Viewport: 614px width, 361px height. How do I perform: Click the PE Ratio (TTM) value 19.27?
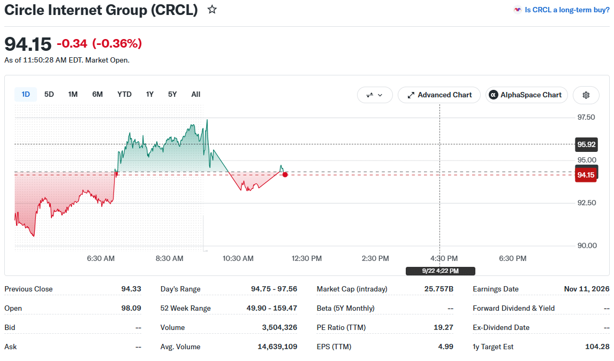[443, 327]
